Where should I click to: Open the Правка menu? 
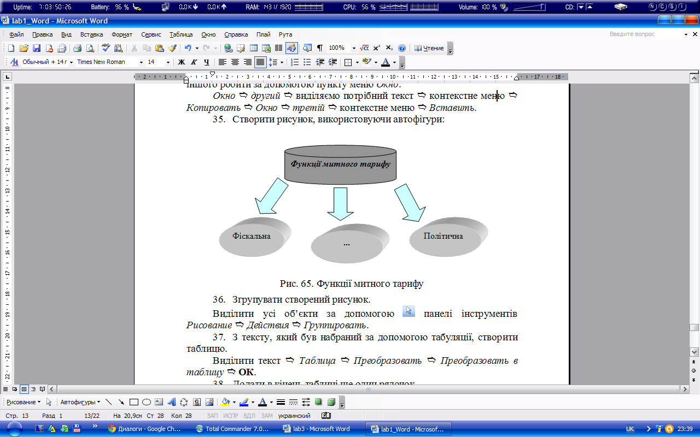click(42, 34)
